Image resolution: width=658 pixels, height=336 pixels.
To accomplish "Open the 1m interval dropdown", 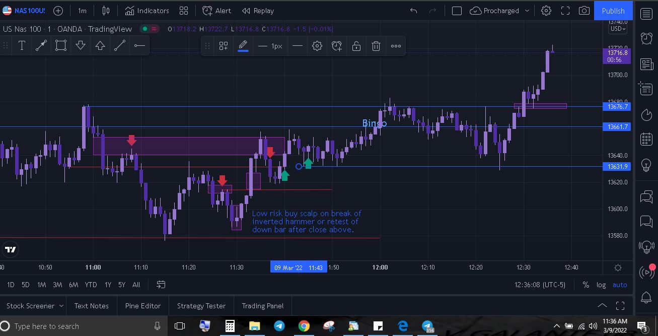I will coord(82,11).
